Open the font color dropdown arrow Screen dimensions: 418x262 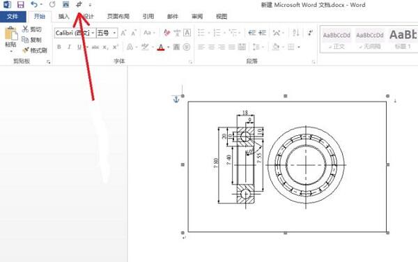(x=168, y=47)
